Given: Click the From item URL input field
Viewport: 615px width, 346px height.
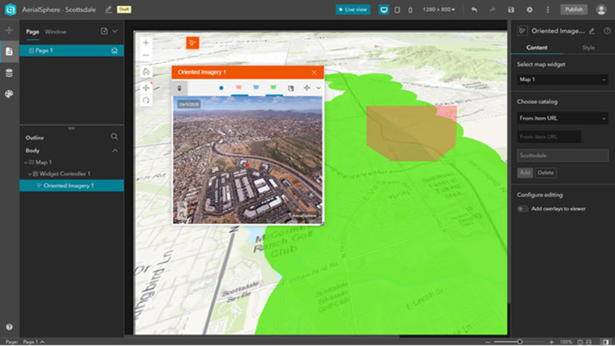Looking at the screenshot, I should 549,137.
